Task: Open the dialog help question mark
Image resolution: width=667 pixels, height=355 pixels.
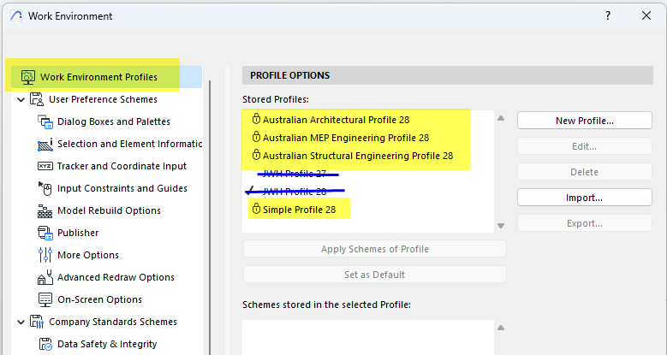Action: coord(607,15)
